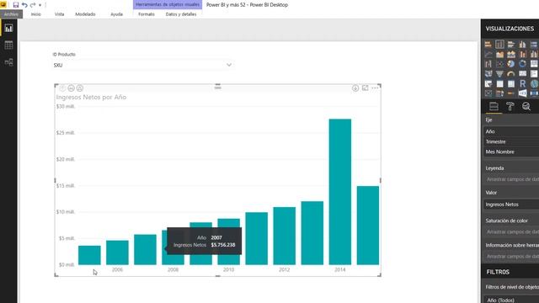Select filled map visualization
Viewport: 539px width, 303px height.
[x=488, y=73]
